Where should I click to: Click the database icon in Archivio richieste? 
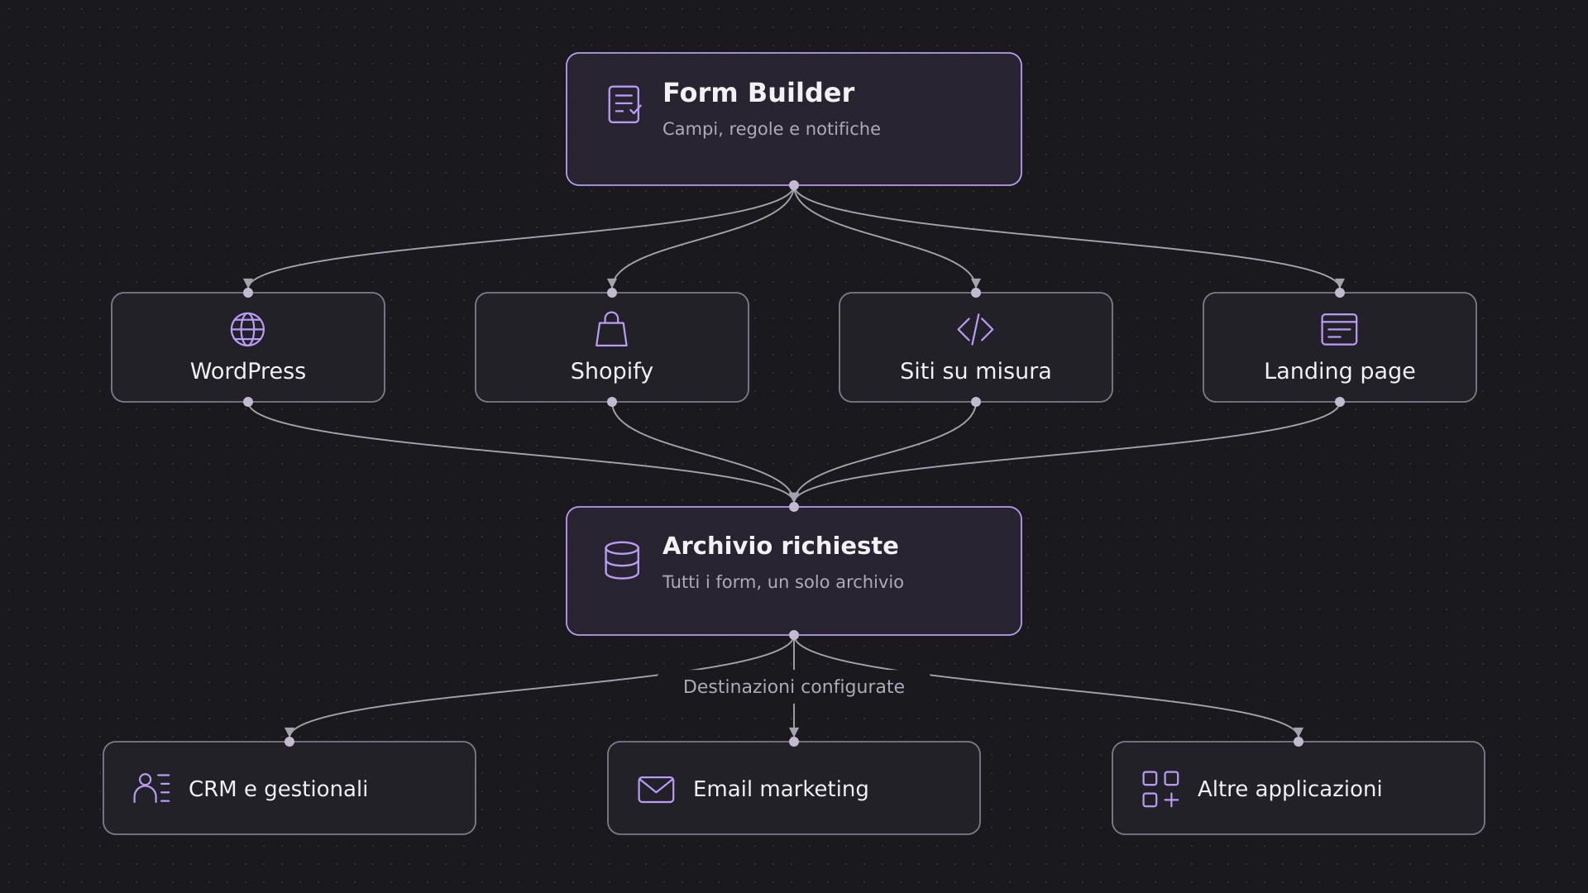(x=622, y=561)
